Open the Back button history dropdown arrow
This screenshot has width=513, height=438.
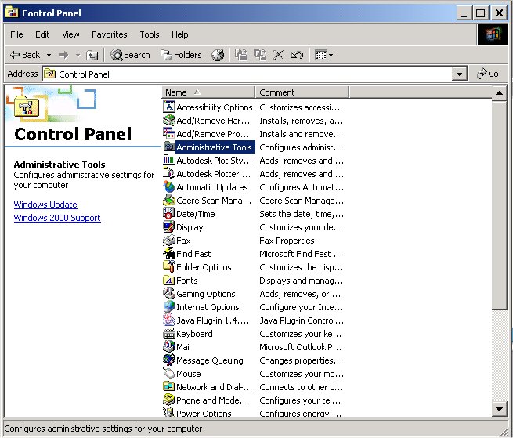[x=49, y=55]
